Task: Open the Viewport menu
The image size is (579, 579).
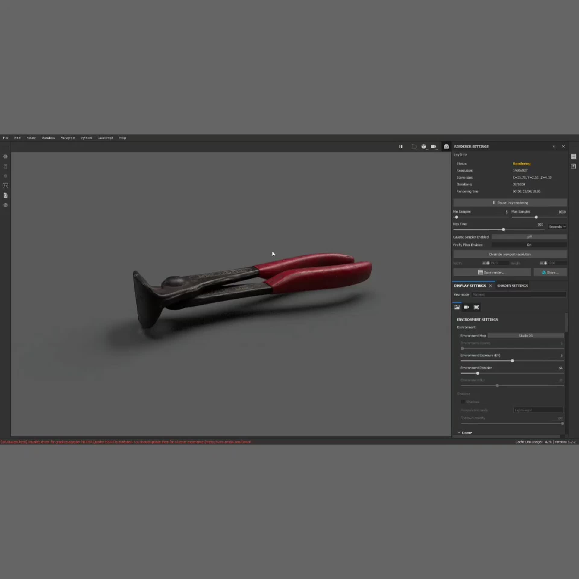Action: click(68, 138)
